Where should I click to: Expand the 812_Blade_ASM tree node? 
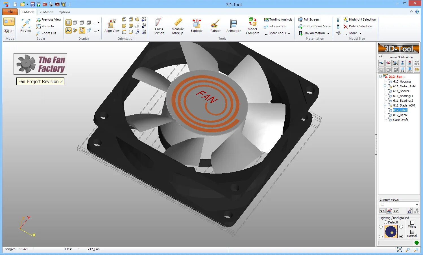coord(385,105)
